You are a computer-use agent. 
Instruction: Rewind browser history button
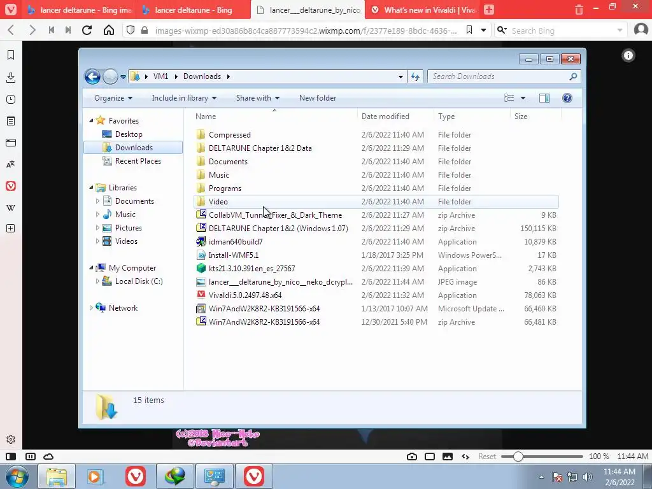(52, 31)
